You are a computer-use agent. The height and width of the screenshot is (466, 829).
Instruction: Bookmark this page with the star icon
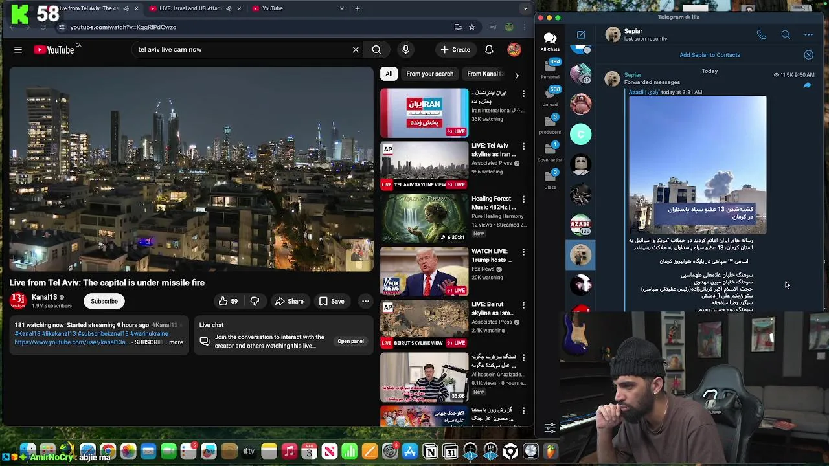tap(471, 27)
